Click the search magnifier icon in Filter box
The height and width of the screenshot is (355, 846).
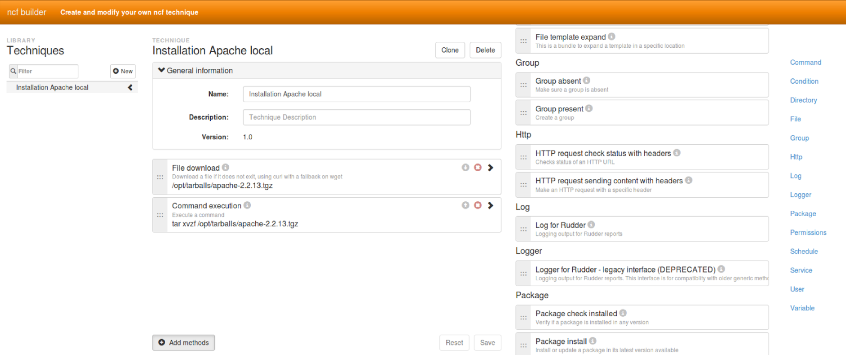point(14,71)
